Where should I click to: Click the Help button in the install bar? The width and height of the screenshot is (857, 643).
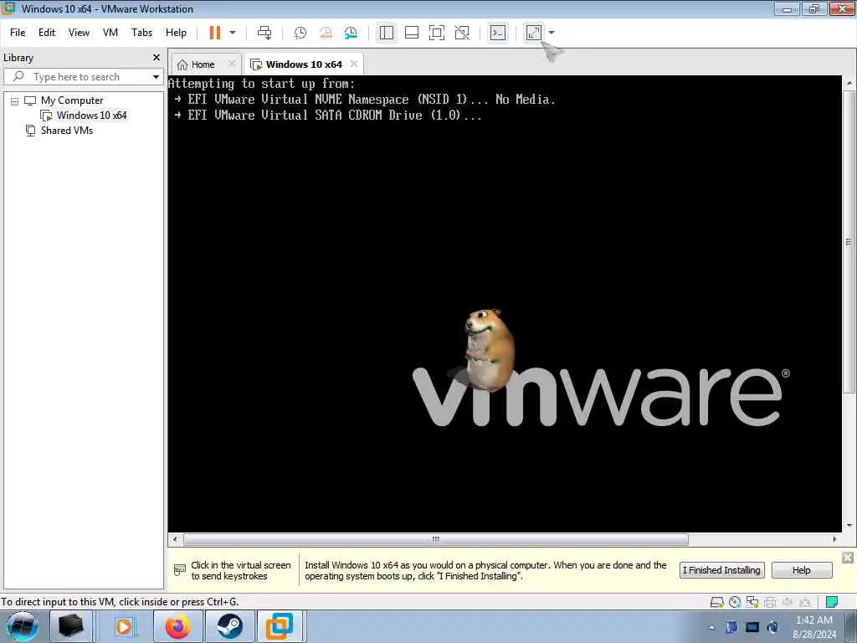coord(801,570)
